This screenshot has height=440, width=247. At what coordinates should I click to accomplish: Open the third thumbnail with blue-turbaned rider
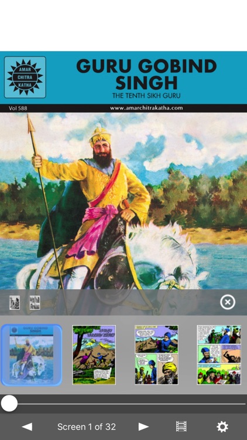[x=156, y=355]
